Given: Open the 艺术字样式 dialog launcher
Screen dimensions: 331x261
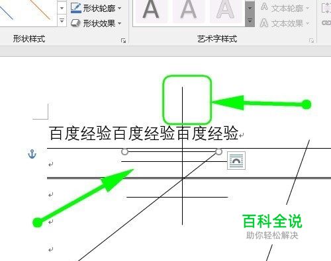Looking at the screenshot, I should click(x=311, y=40).
